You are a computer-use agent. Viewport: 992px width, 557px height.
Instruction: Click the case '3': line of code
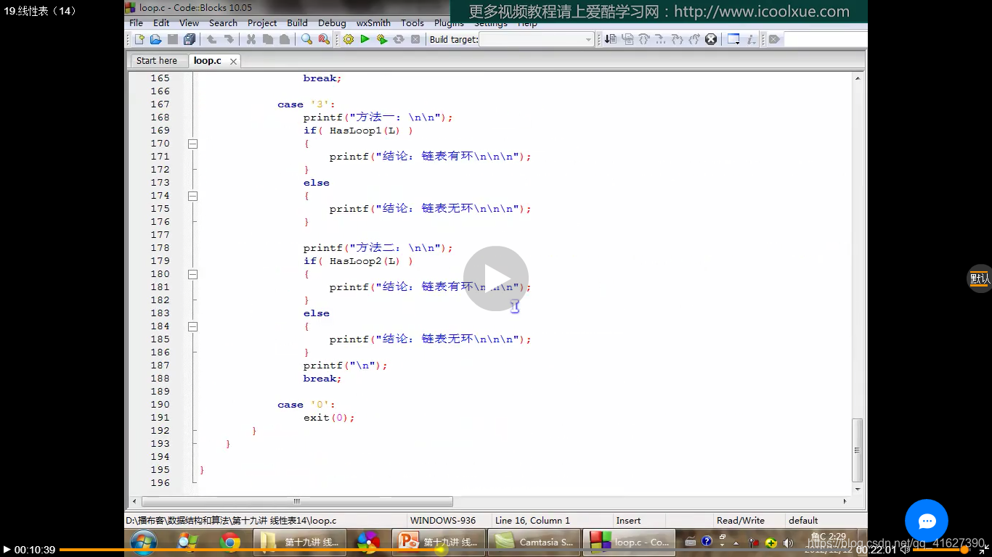(306, 104)
